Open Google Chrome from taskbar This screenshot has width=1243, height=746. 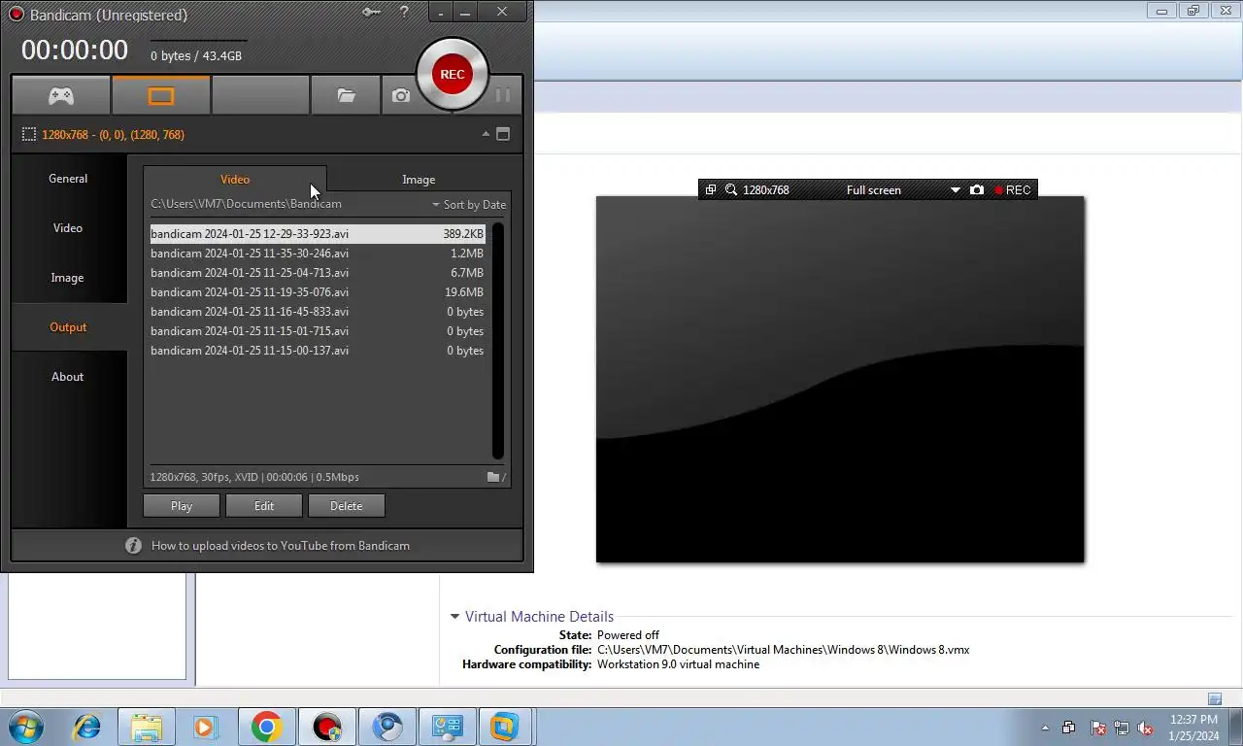pyautogui.click(x=266, y=727)
